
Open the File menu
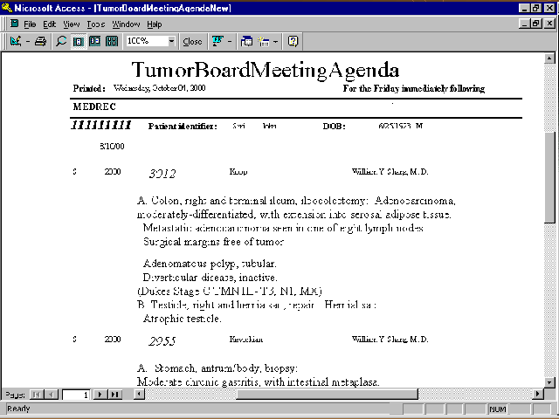pyautogui.click(x=29, y=24)
